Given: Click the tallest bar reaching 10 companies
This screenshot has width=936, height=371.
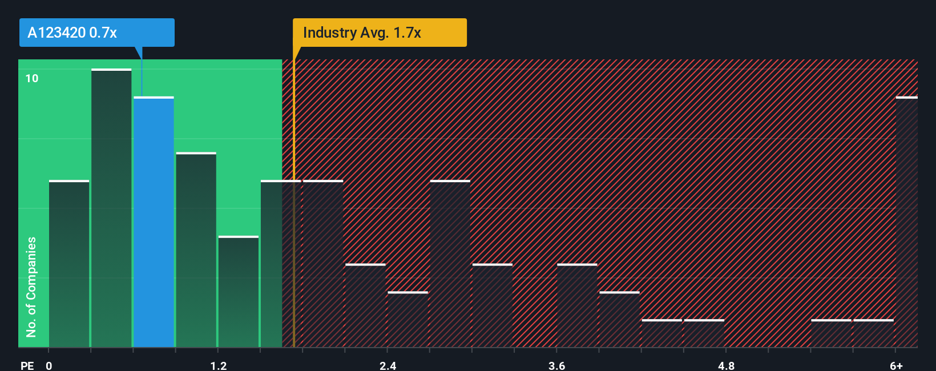Looking at the screenshot, I should [x=111, y=208].
